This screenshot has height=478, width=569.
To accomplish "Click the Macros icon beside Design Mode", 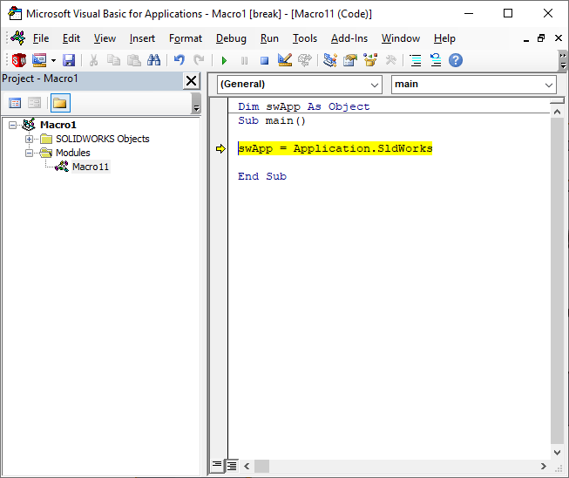I will (x=305, y=60).
